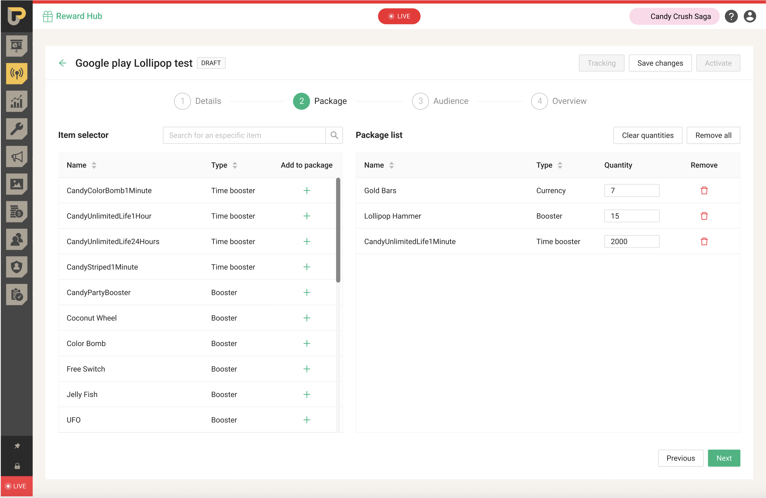Viewport: 766px width, 498px height.
Task: Sort package list by Type
Action: tap(560, 165)
